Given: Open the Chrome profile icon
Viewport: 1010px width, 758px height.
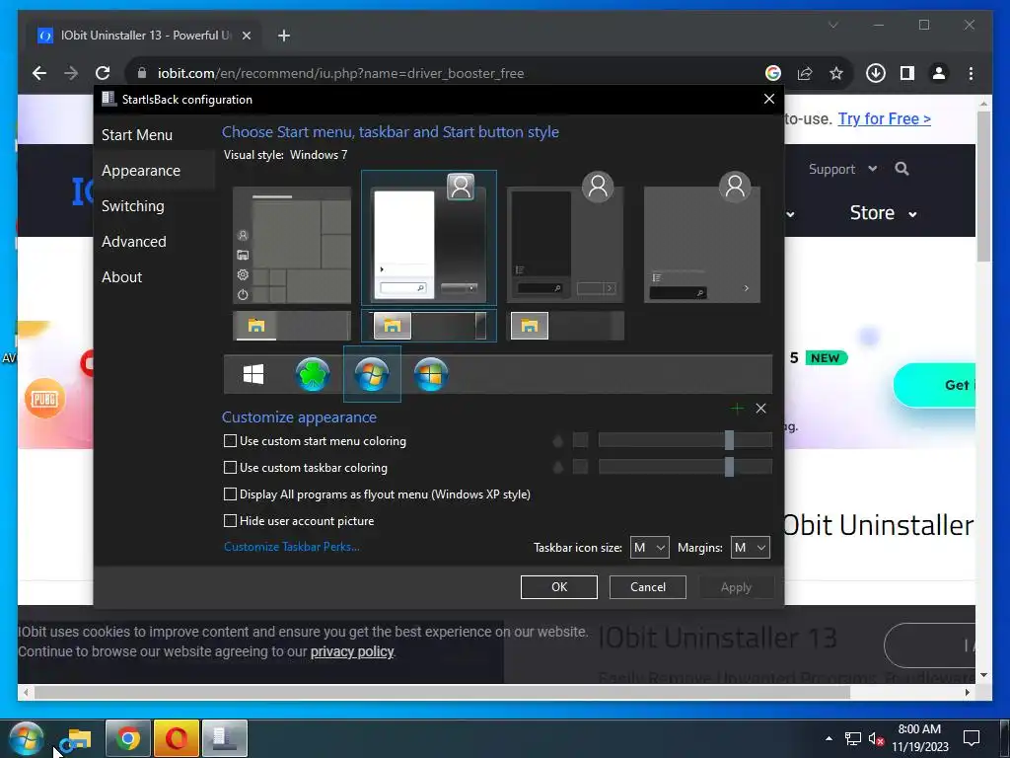Looking at the screenshot, I should tap(939, 73).
